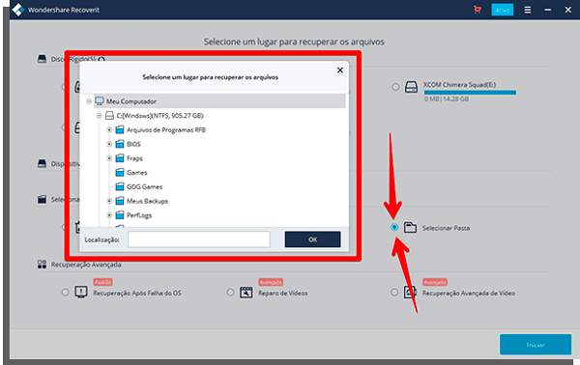Confirm with the OK button

312,239
